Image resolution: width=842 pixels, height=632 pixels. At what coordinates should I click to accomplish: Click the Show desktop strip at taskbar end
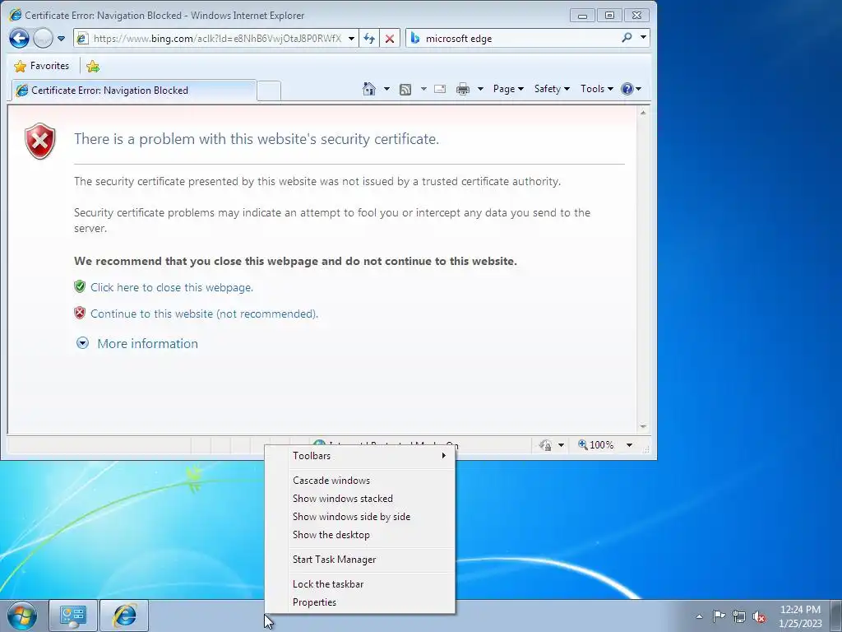click(837, 616)
